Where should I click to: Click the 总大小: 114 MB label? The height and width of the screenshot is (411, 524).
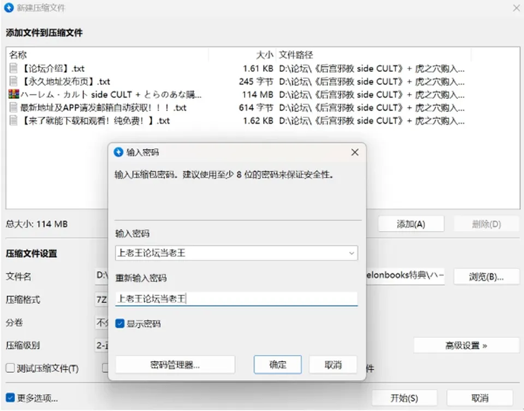coord(37,224)
